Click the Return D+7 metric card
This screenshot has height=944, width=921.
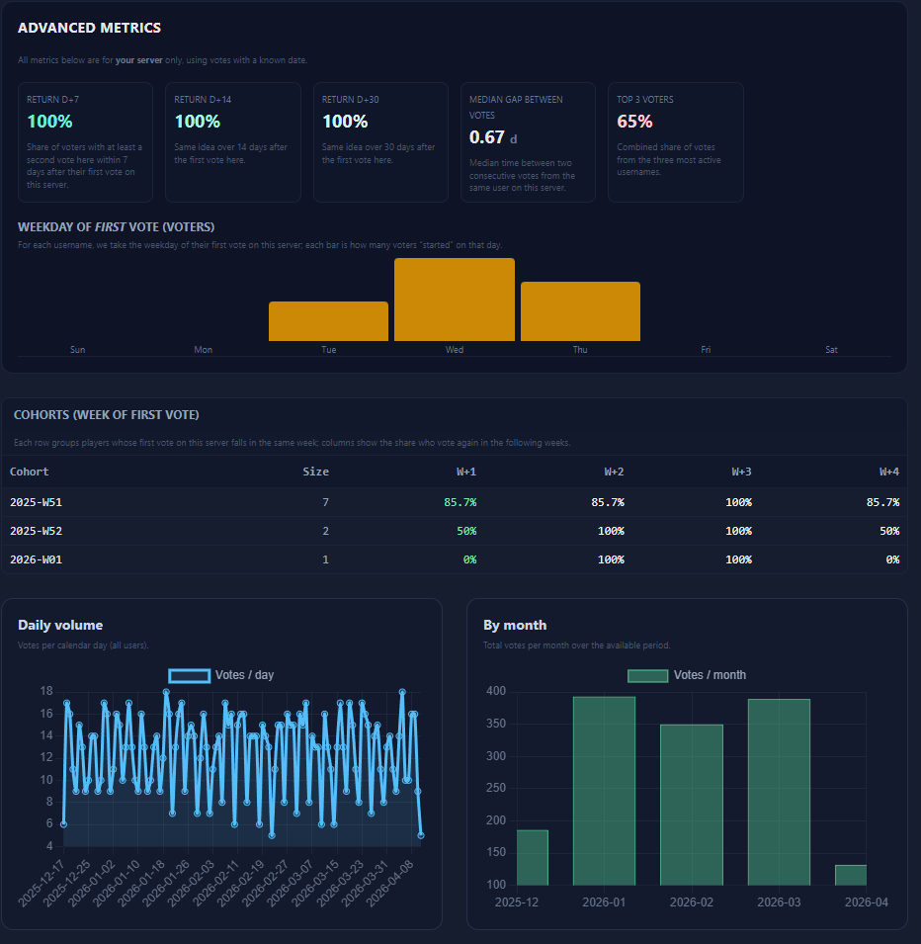[x=86, y=142]
